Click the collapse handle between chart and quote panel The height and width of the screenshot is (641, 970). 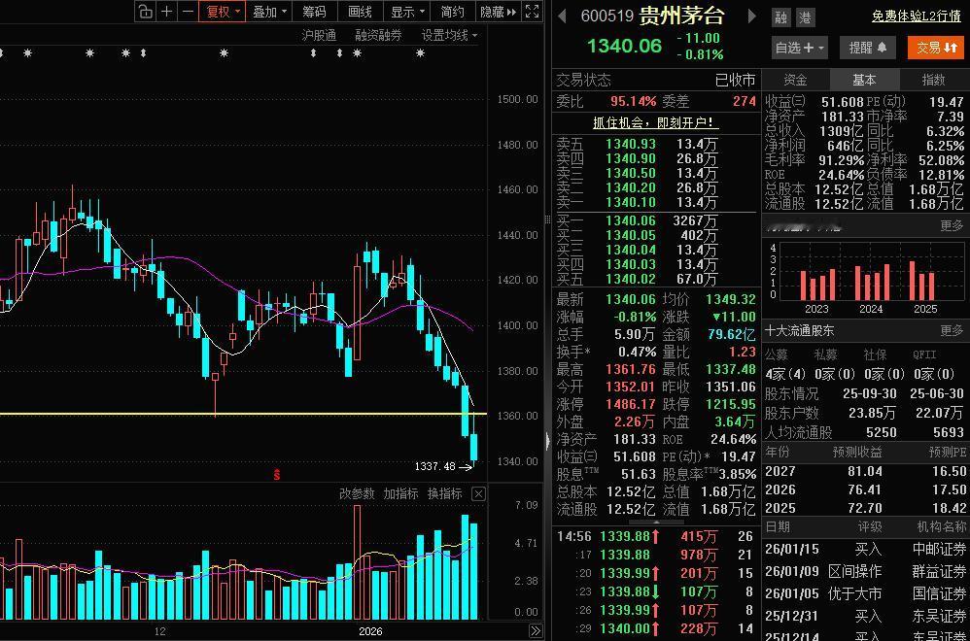pyautogui.click(x=547, y=441)
